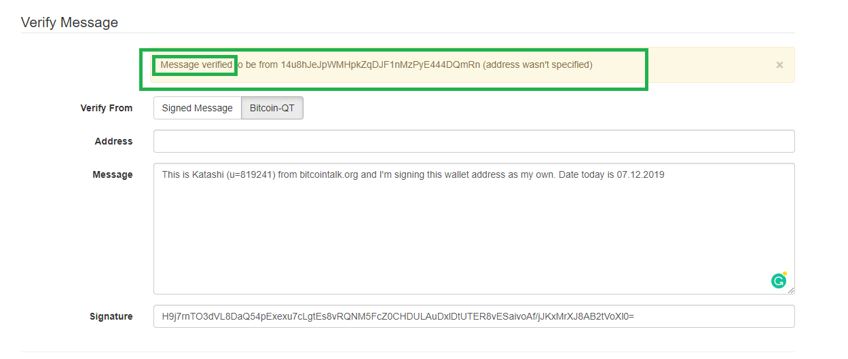
Task: Click the Message field label
Action: [113, 174]
